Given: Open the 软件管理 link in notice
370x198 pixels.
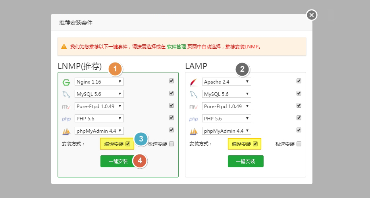Looking at the screenshot, I should click(x=176, y=47).
